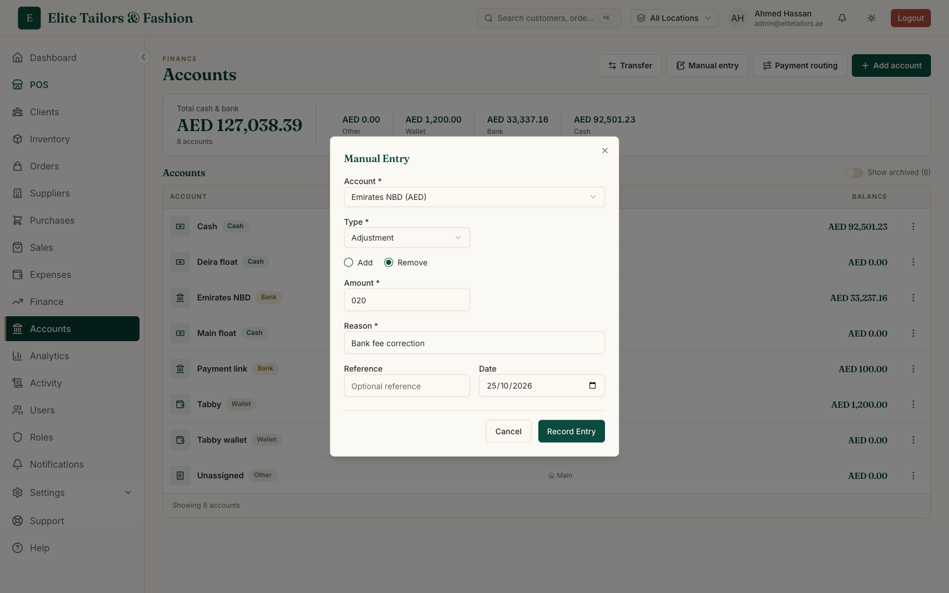Select the Remove radio option

389,263
